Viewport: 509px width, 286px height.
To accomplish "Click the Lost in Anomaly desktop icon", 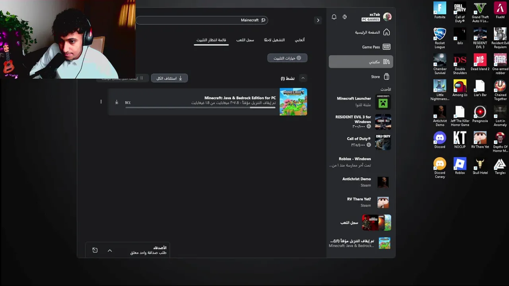I will [x=500, y=116].
